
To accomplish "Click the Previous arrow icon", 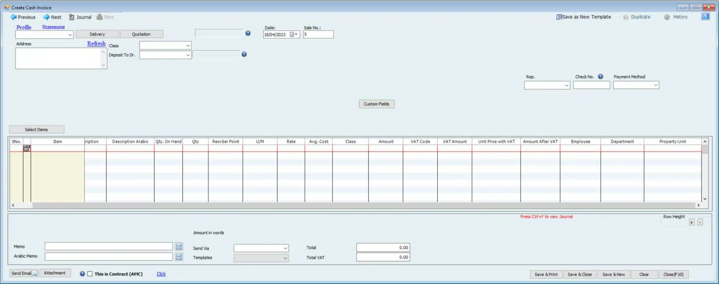I will (x=13, y=17).
